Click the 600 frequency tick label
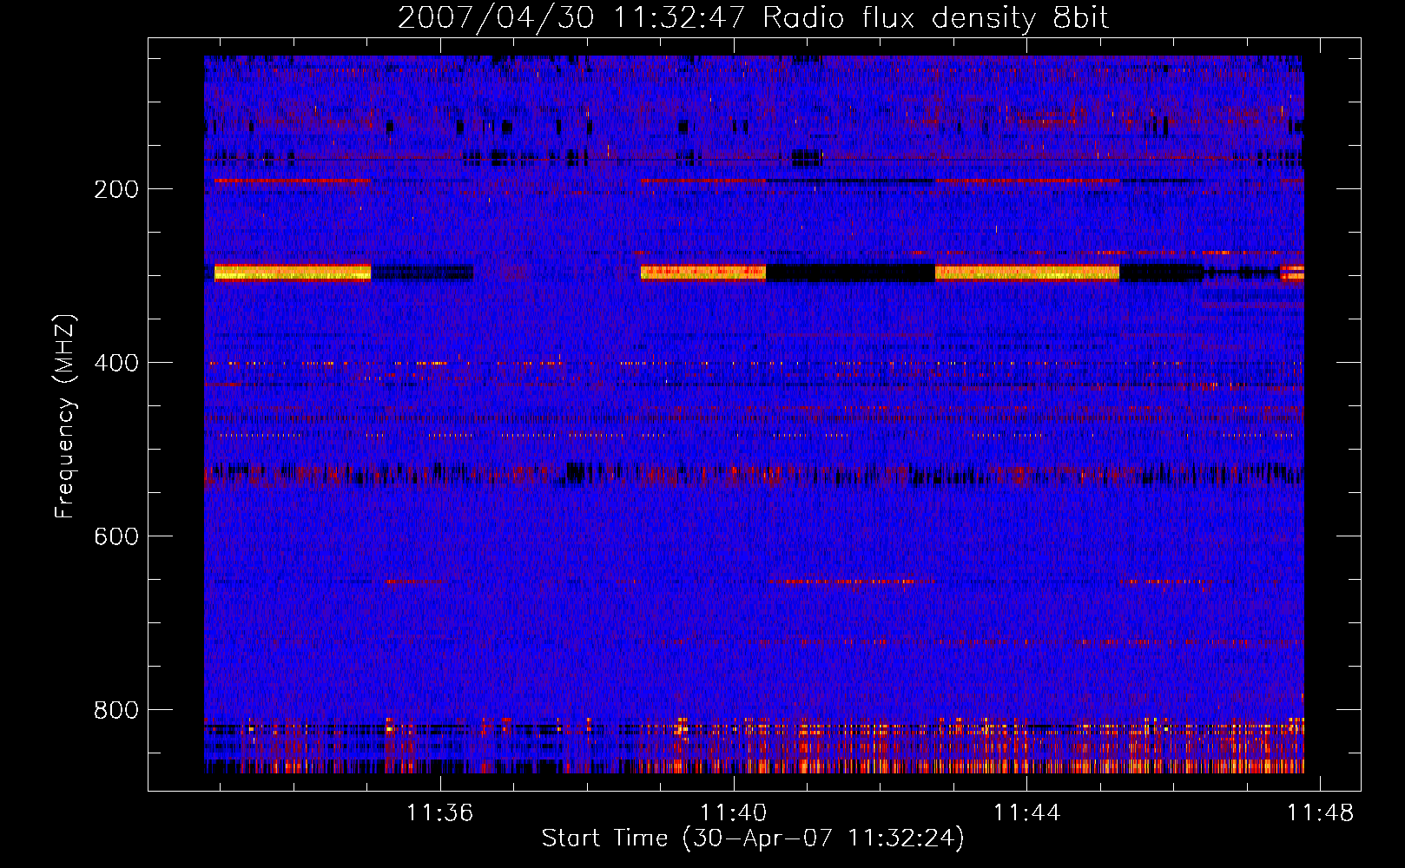 (116, 536)
